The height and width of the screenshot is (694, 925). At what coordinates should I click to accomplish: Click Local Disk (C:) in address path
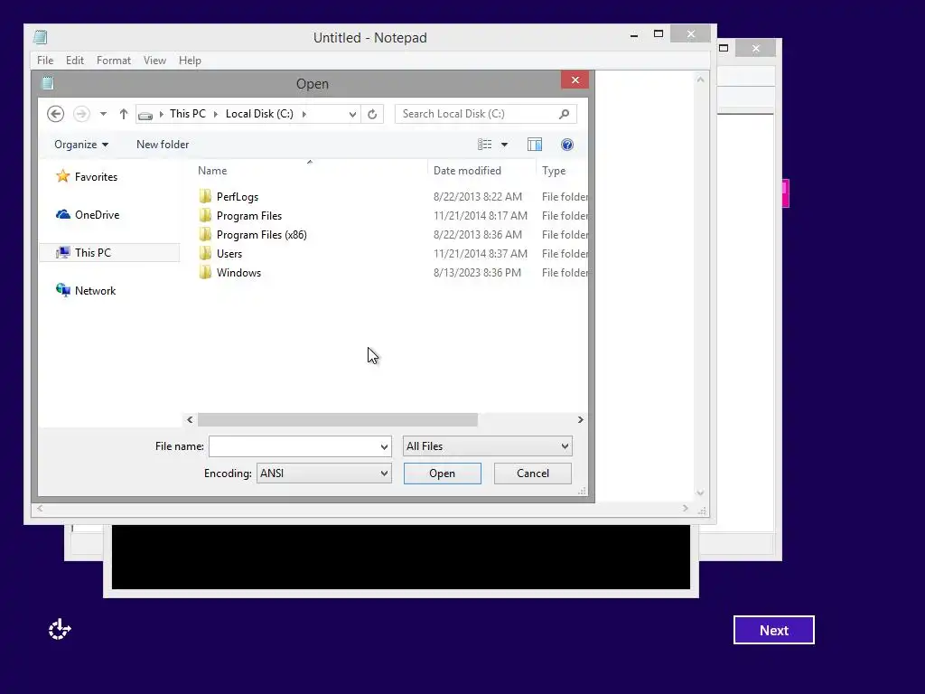point(259,114)
